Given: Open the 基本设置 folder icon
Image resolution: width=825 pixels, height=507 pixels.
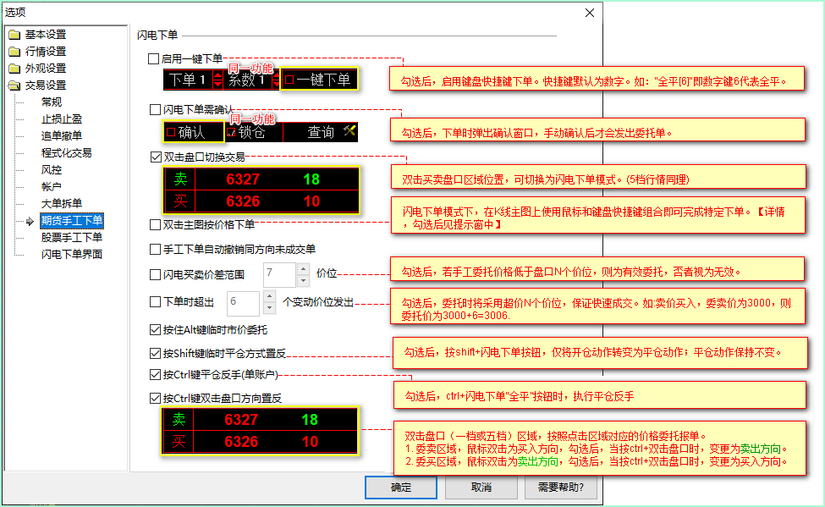Looking at the screenshot, I should point(14,35).
